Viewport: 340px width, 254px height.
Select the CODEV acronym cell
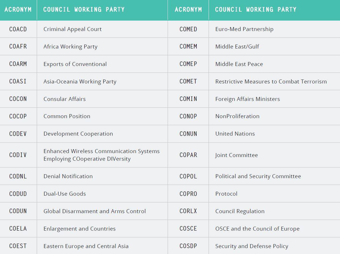pyautogui.click(x=18, y=134)
